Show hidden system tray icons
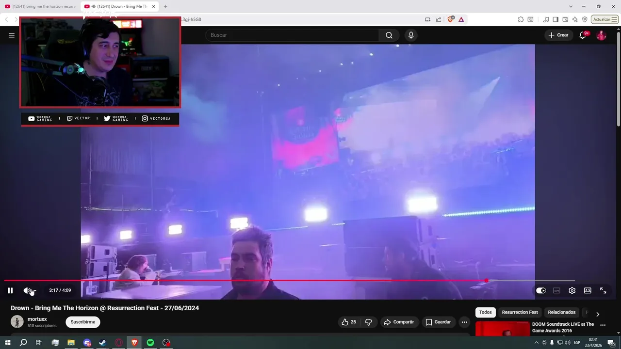 [537, 343]
